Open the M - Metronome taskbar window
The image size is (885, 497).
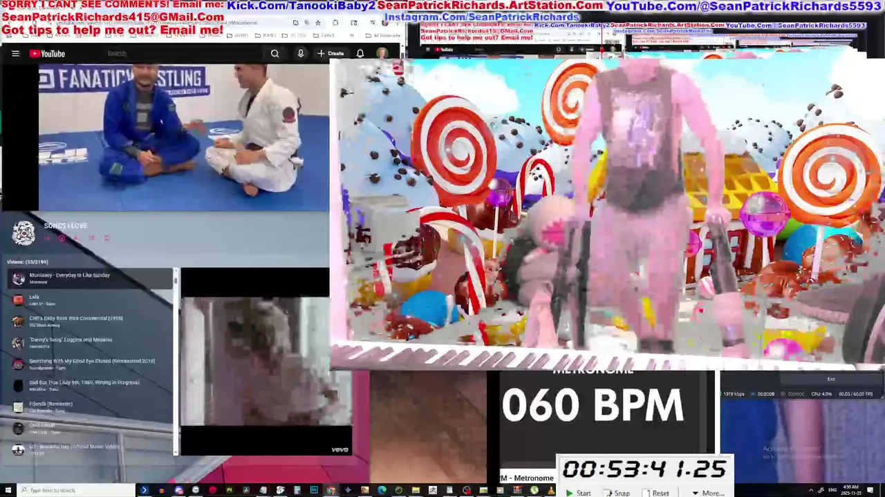527,478
